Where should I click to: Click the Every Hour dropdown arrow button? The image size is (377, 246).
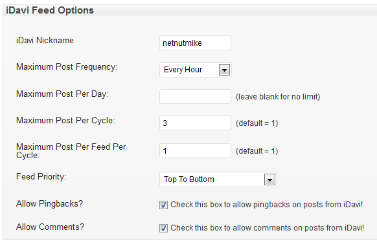click(x=224, y=70)
